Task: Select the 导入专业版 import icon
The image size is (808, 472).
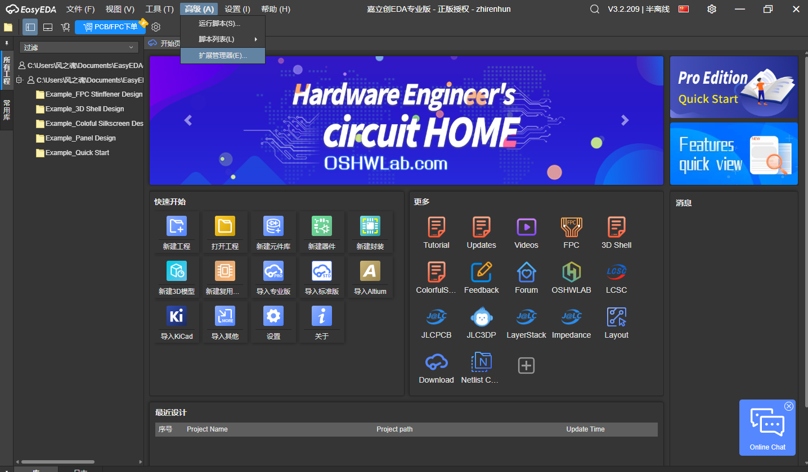Action: pos(273,271)
